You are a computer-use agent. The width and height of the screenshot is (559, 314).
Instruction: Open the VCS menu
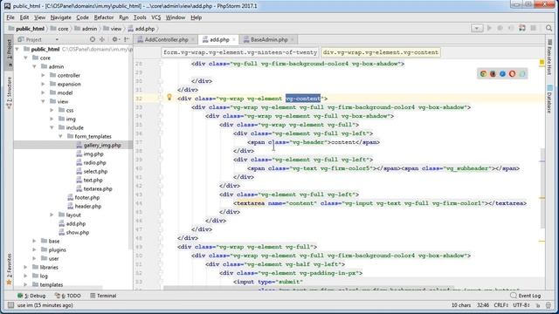[x=155, y=17]
